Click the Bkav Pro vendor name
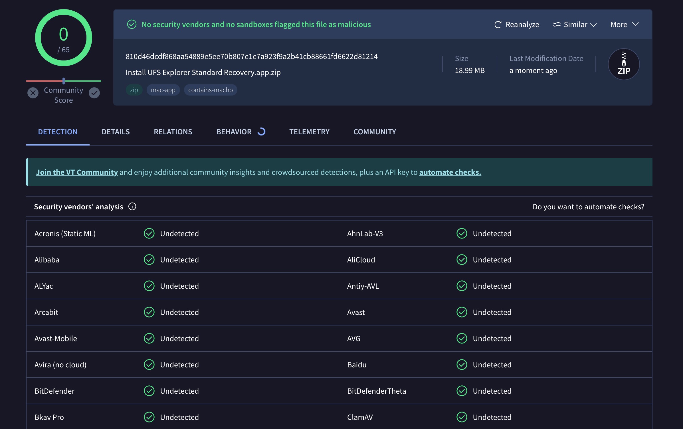This screenshot has height=429, width=683. (x=49, y=417)
